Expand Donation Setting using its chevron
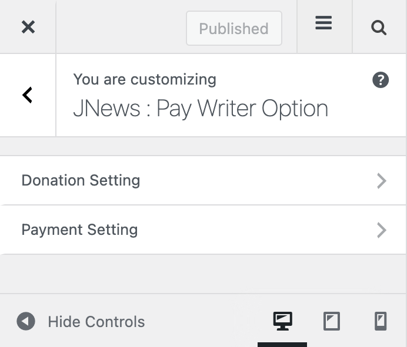This screenshot has width=407, height=347. (x=381, y=181)
